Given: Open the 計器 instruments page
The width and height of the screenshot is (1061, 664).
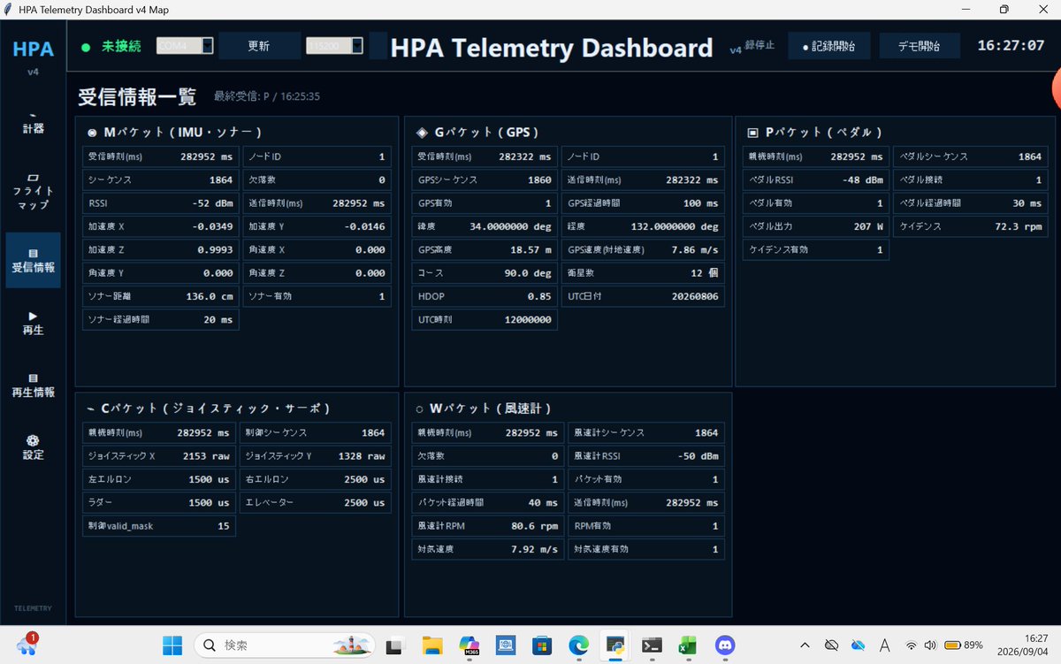Looking at the screenshot, I should click(33, 123).
